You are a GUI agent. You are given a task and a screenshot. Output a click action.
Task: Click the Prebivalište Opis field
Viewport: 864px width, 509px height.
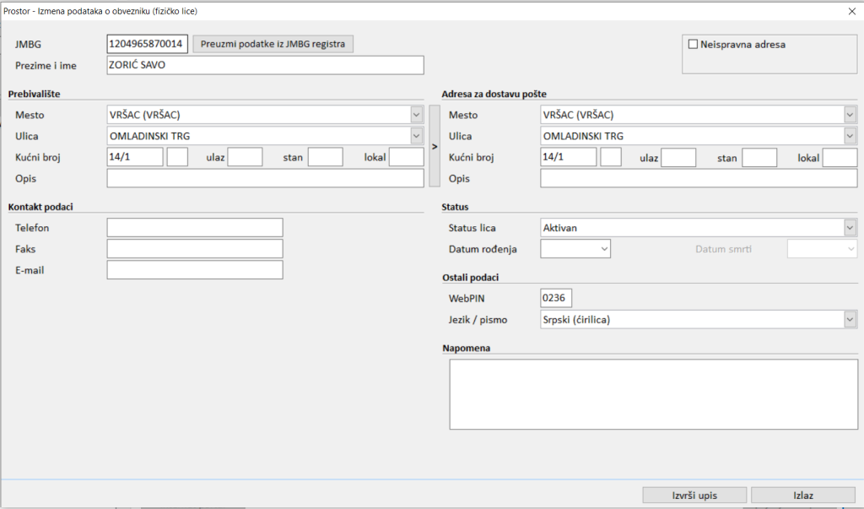[265, 178]
